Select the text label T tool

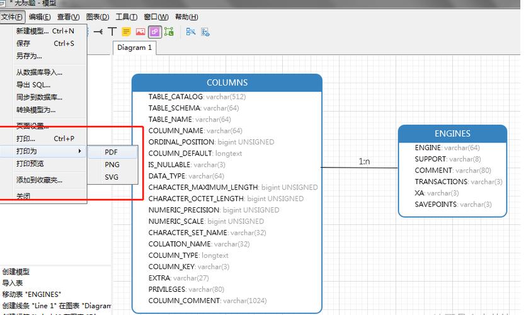point(112,31)
